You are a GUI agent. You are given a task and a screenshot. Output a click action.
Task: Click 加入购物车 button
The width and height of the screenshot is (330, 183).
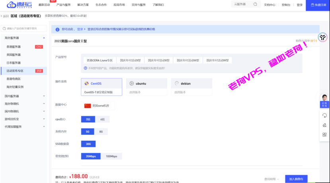point(296,179)
